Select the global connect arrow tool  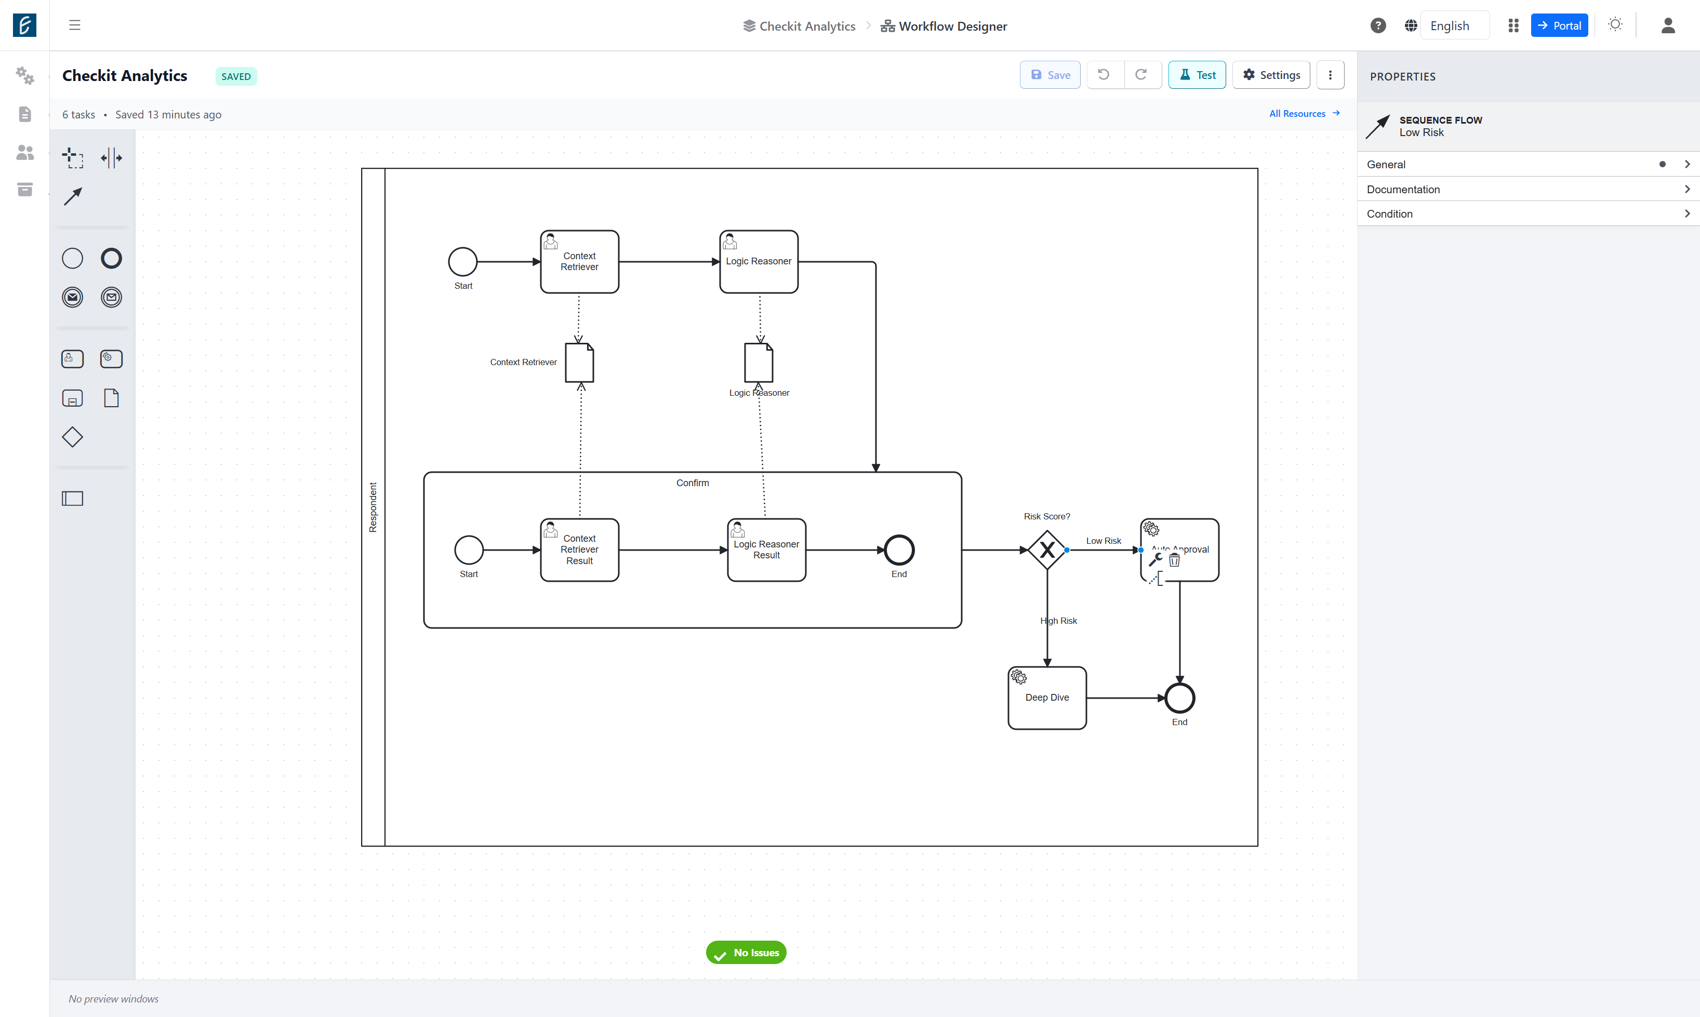point(73,197)
